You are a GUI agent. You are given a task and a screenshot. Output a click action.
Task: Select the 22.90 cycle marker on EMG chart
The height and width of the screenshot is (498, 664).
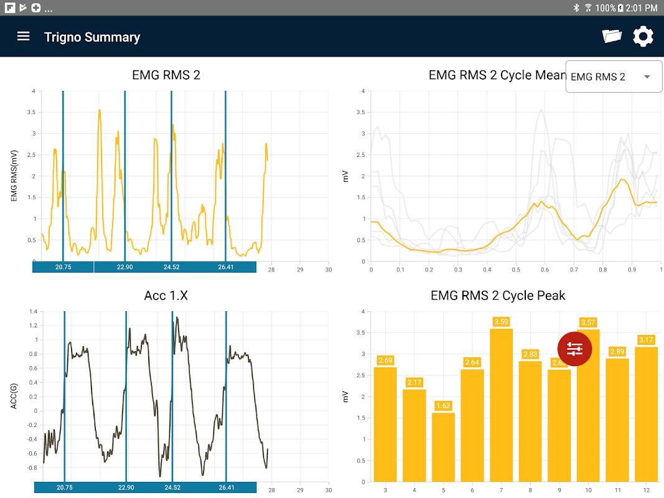(x=125, y=267)
